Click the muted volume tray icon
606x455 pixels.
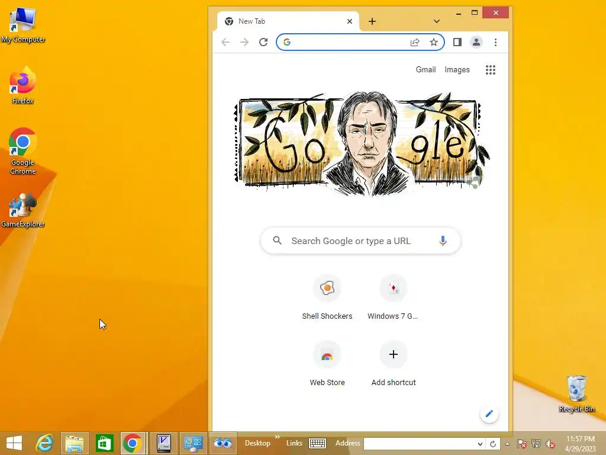[550, 444]
